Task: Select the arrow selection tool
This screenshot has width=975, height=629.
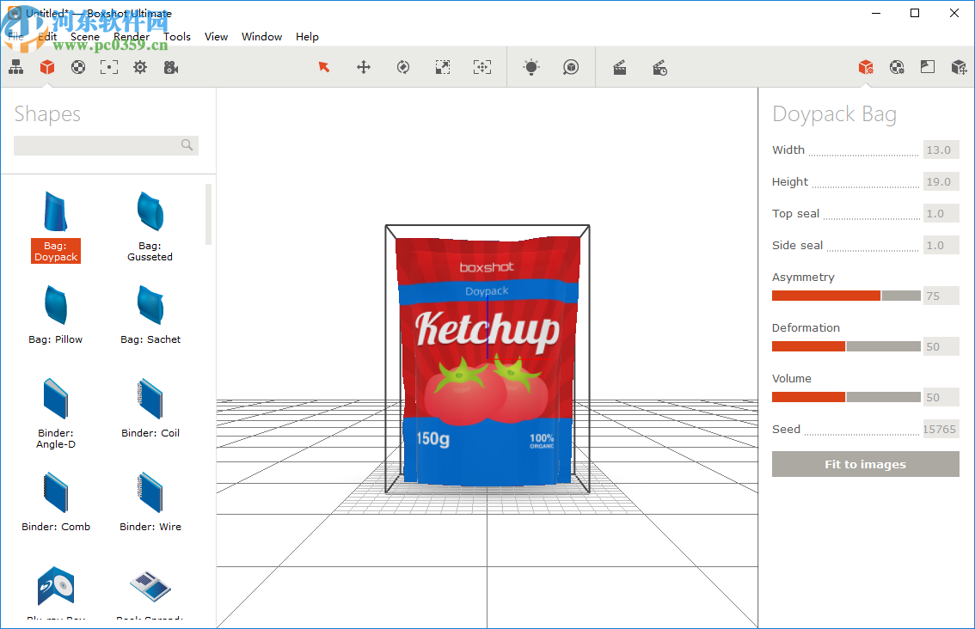Action: point(324,67)
